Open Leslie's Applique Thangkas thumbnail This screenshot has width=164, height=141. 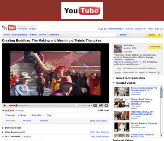(122, 127)
